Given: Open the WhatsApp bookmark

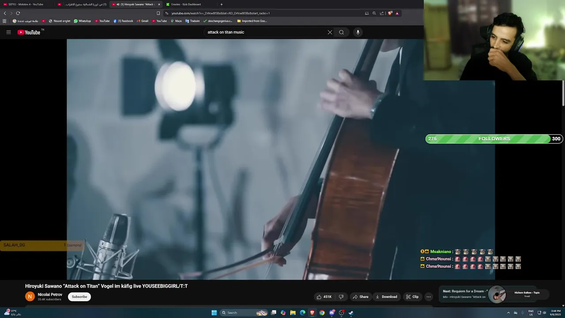Looking at the screenshot, I should pos(83,21).
